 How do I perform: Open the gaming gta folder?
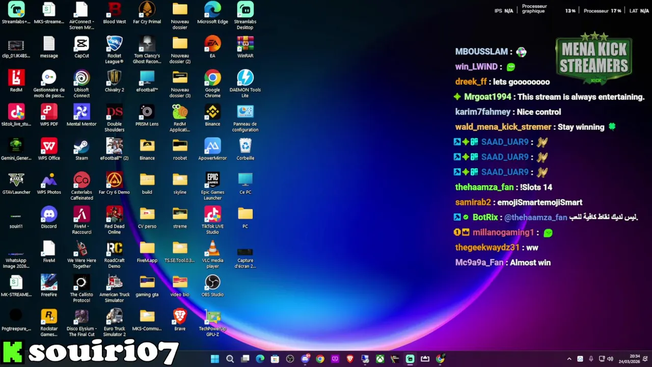(147, 286)
